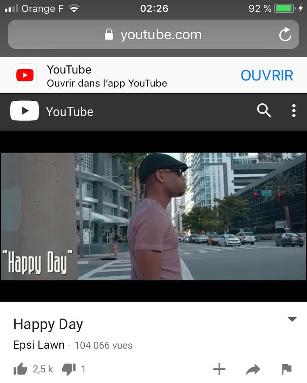The image size is (307, 383).
Task: Tap the 104 066 vues view count
Action: (104, 345)
